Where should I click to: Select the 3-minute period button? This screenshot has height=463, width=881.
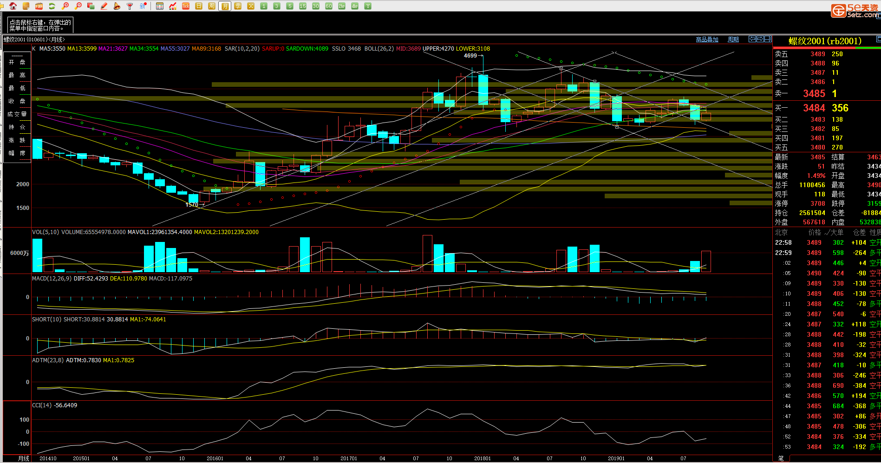[x=277, y=6]
